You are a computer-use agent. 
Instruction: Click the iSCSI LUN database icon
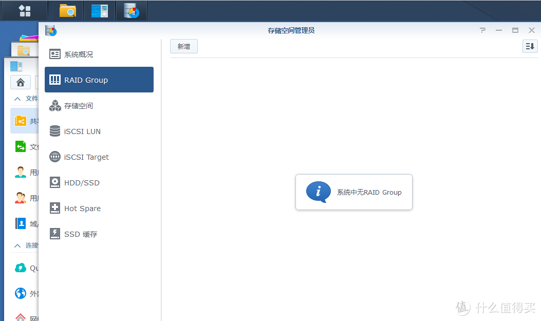point(55,131)
